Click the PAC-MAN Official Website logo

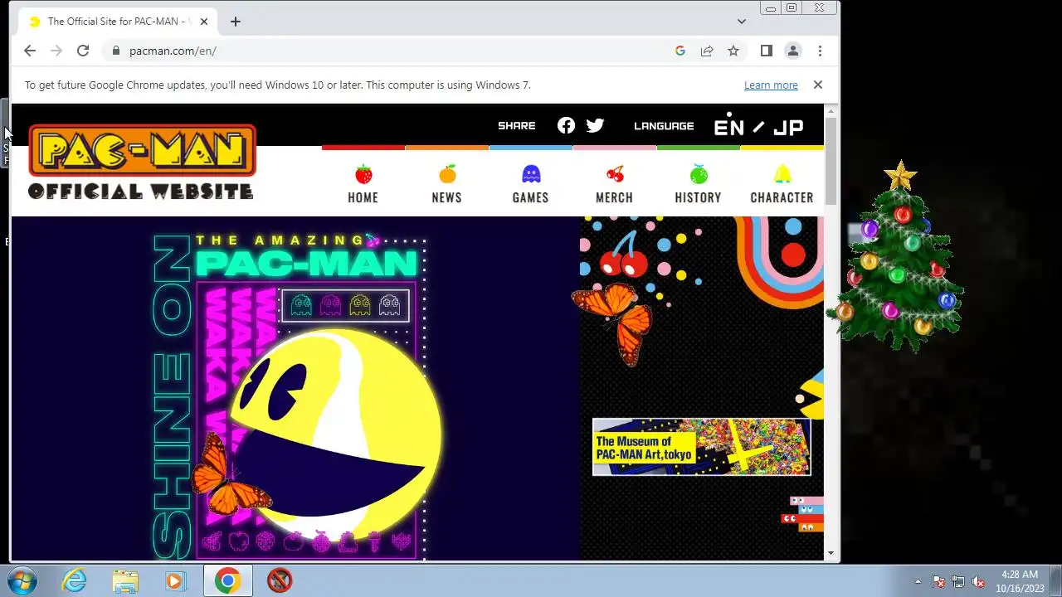pyautogui.click(x=142, y=162)
